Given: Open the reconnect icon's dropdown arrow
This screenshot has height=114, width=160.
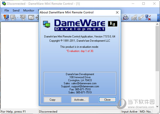Looking at the screenshot, I should [x=18, y=18].
